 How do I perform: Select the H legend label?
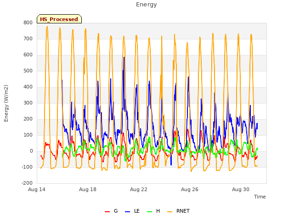[158, 211]
